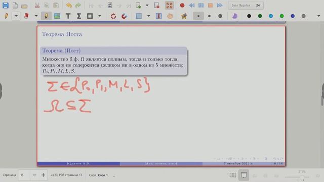Toggle presentation mode
Viewport: 324px width, 182px height.
244,175
